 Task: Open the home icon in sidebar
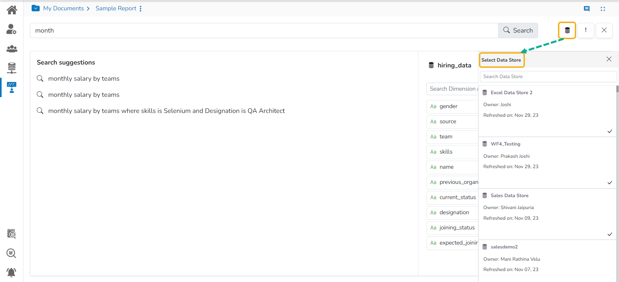12,10
